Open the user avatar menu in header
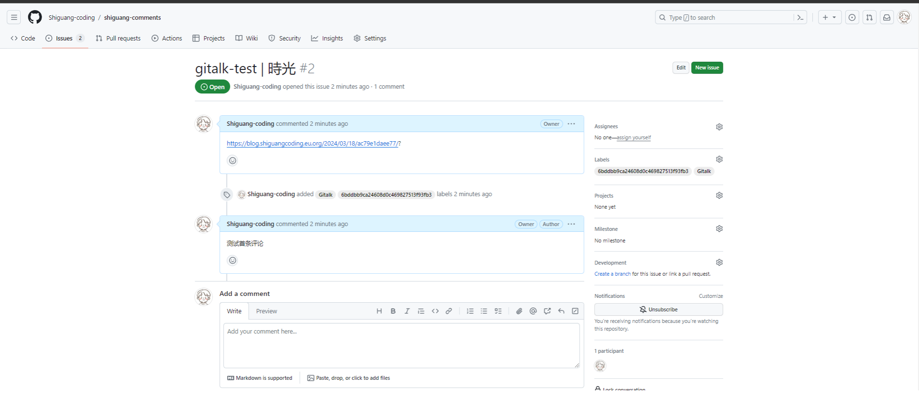This screenshot has width=919, height=415. click(904, 17)
